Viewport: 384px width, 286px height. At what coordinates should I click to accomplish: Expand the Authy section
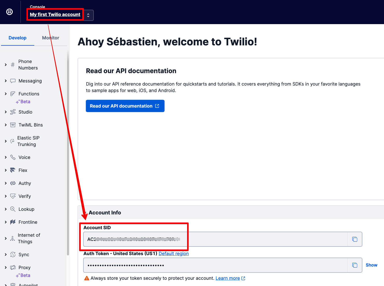(x=6, y=183)
